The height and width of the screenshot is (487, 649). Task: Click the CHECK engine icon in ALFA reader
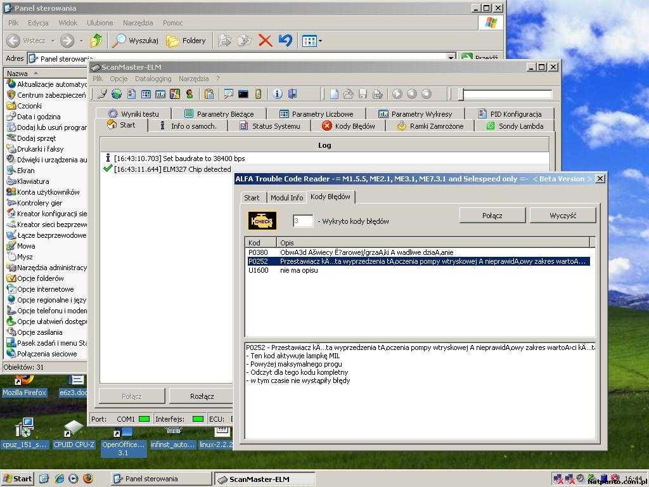pyautogui.click(x=262, y=221)
